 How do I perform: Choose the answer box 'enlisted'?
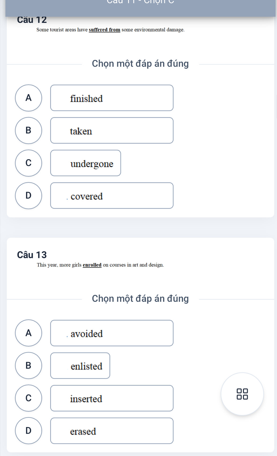[80, 366]
